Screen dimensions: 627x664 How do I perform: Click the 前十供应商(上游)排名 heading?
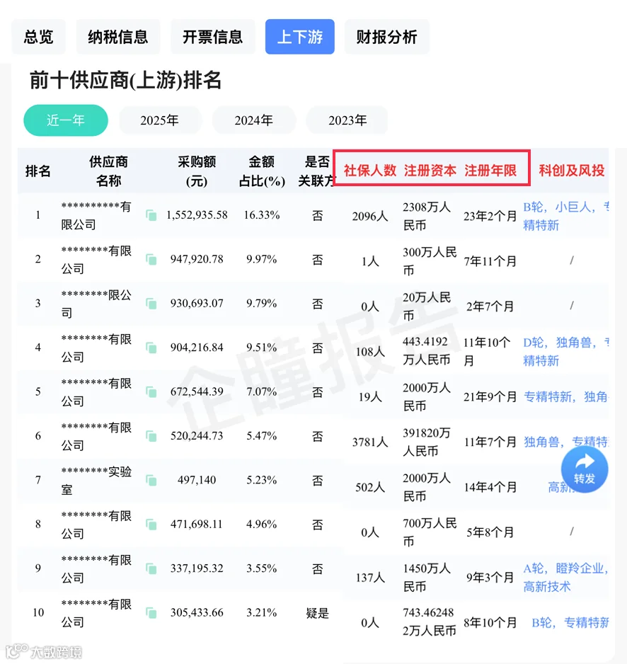[x=126, y=80]
